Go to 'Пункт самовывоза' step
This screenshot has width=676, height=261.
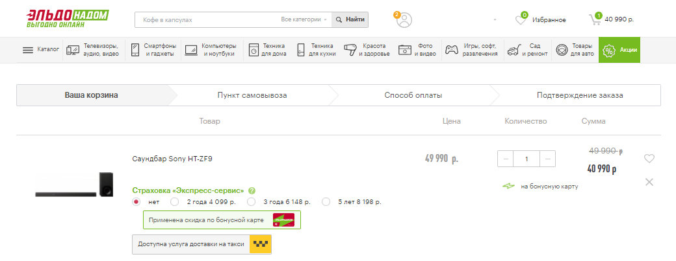coord(252,95)
